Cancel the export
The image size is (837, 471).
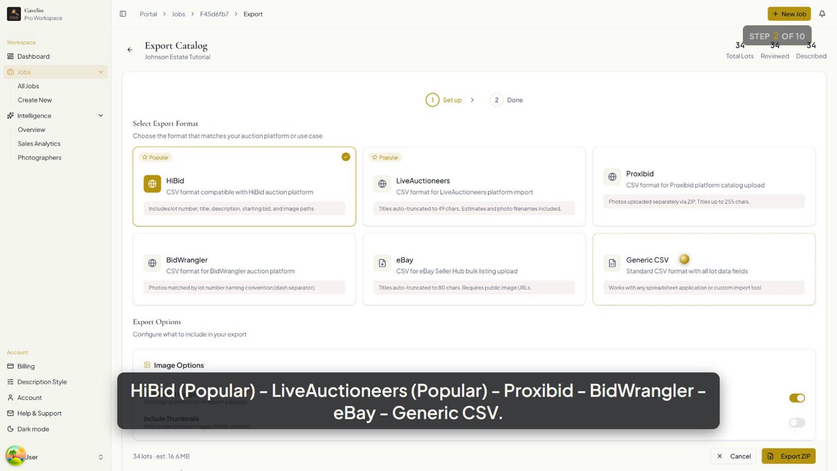[734, 456]
